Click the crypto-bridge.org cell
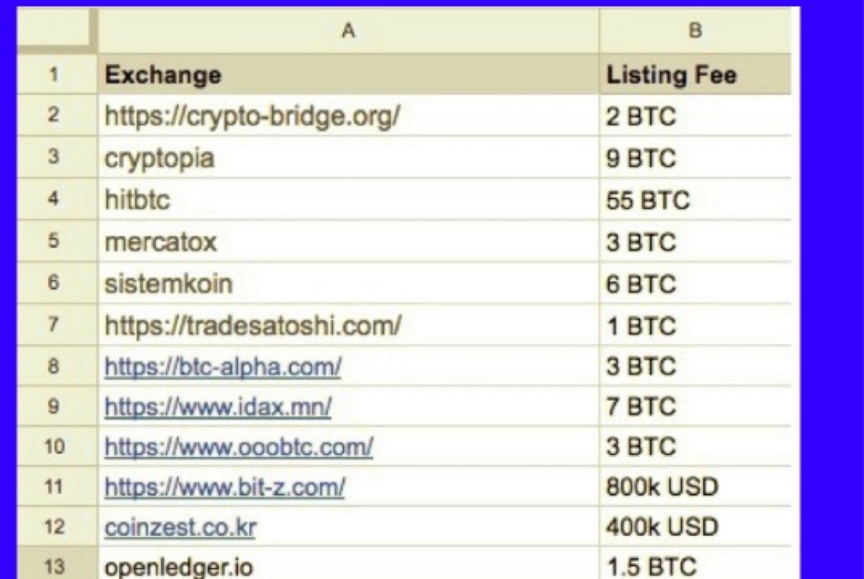 [x=347, y=116]
